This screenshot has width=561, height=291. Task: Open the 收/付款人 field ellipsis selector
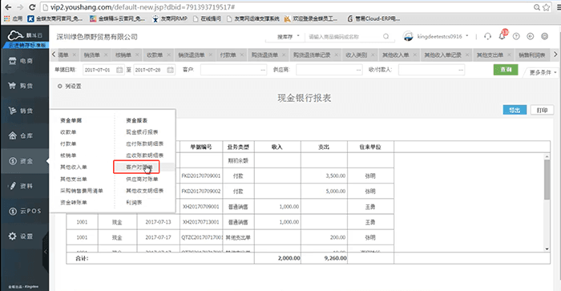pos(461,71)
